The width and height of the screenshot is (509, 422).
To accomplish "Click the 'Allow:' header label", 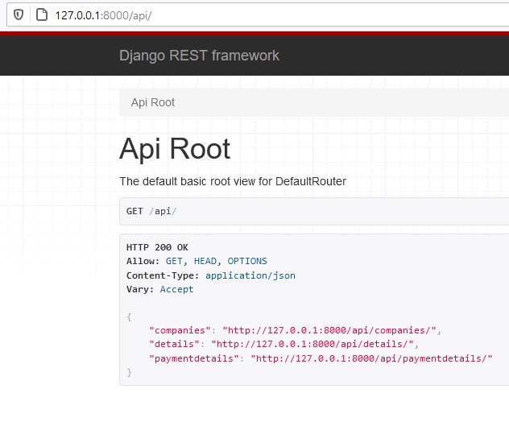I will [x=143, y=261].
